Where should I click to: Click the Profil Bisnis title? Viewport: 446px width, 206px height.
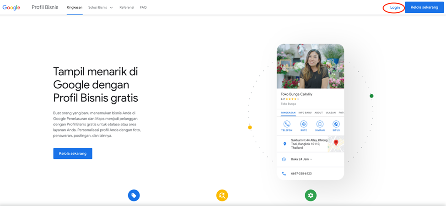[45, 7]
